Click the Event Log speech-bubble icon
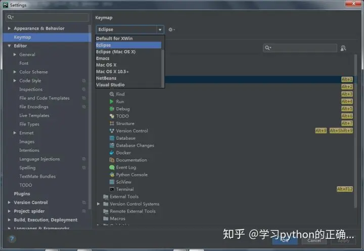 (112, 168)
